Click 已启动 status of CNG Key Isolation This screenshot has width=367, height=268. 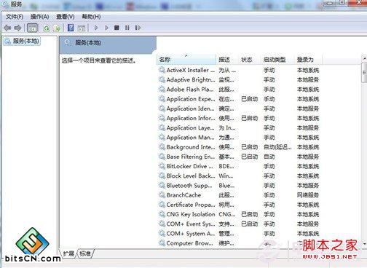pos(250,214)
